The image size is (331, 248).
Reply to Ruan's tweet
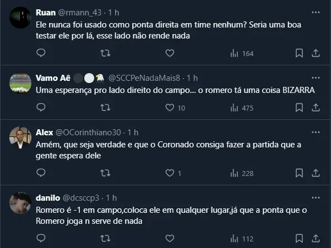pos(41,53)
